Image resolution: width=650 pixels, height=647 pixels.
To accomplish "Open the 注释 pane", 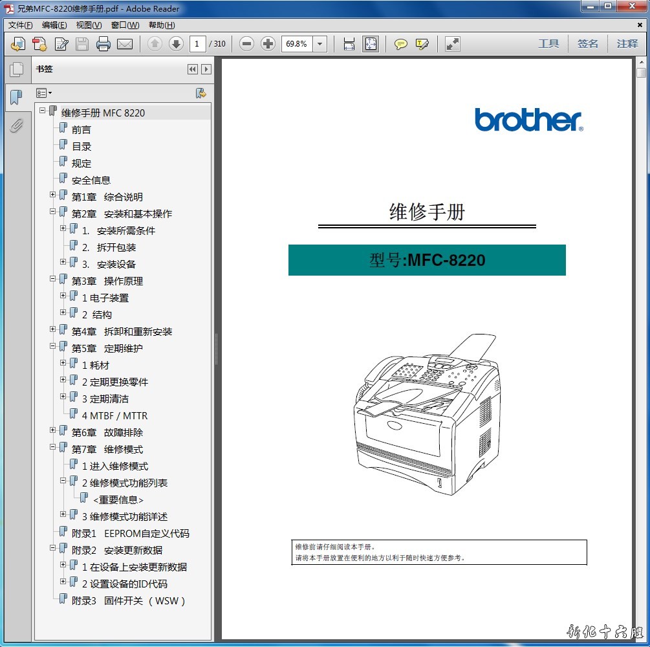I will pos(627,44).
